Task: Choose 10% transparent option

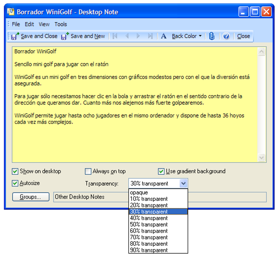Action: tap(158, 199)
